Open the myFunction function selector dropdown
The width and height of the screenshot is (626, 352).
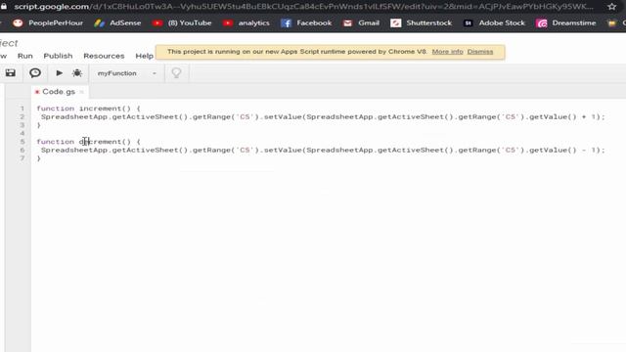(126, 73)
